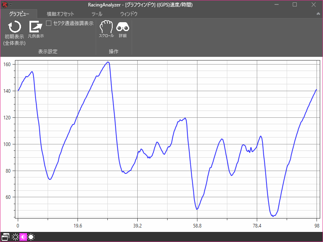Click the graph peak near 160 speed

coord(108,62)
